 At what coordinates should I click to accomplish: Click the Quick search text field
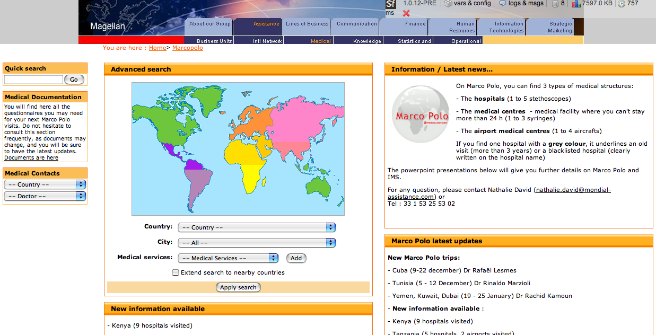coord(33,80)
